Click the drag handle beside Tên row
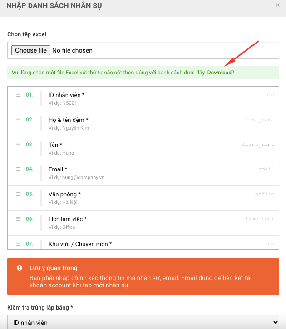 pyautogui.click(x=18, y=145)
